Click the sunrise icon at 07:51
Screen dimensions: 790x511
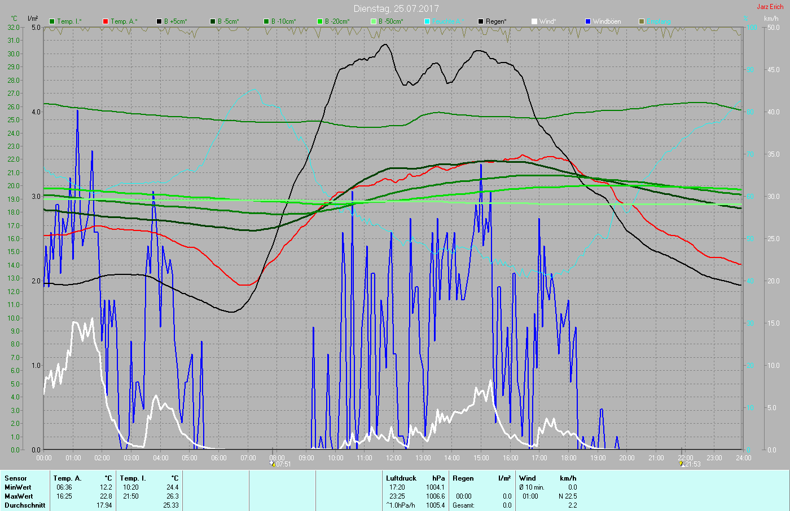pos(273,464)
